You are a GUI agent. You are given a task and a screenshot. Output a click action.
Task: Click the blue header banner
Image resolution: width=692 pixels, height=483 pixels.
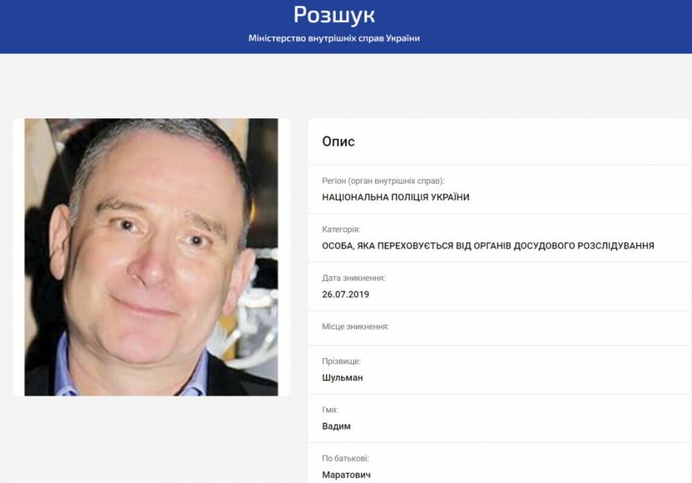point(346,26)
